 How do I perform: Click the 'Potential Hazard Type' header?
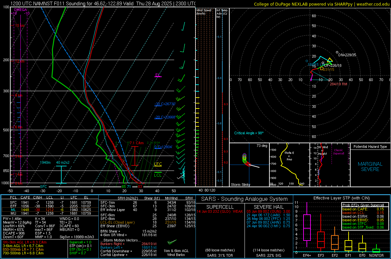pyautogui.click(x=370, y=147)
